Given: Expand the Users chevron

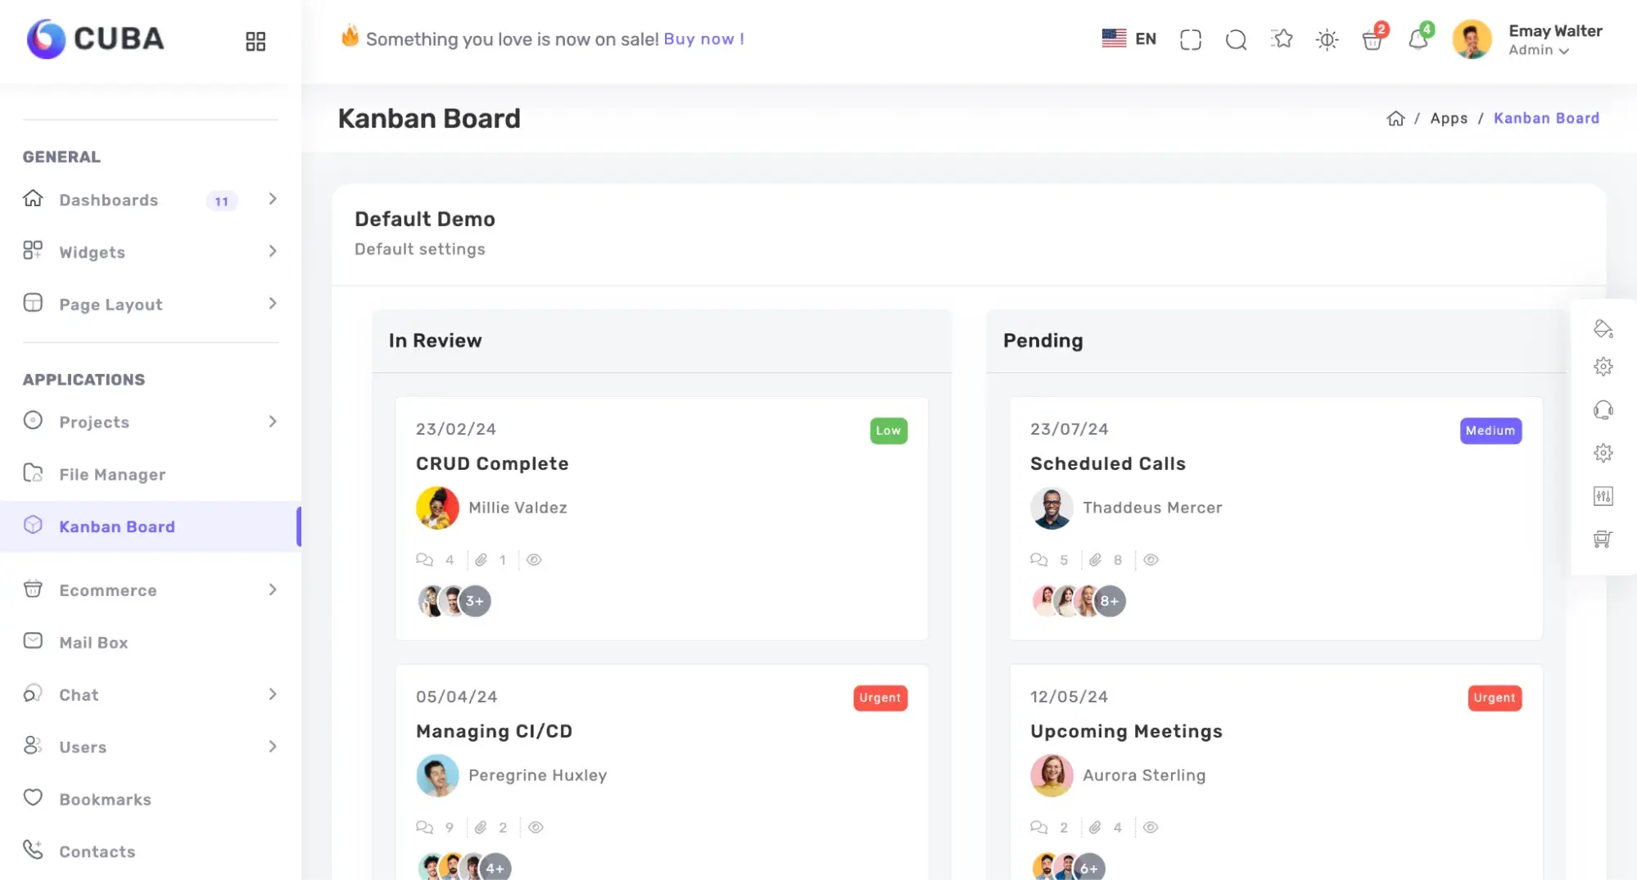Looking at the screenshot, I should pyautogui.click(x=273, y=747).
